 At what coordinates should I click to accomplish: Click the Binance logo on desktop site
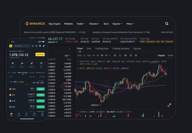[x=35, y=24]
